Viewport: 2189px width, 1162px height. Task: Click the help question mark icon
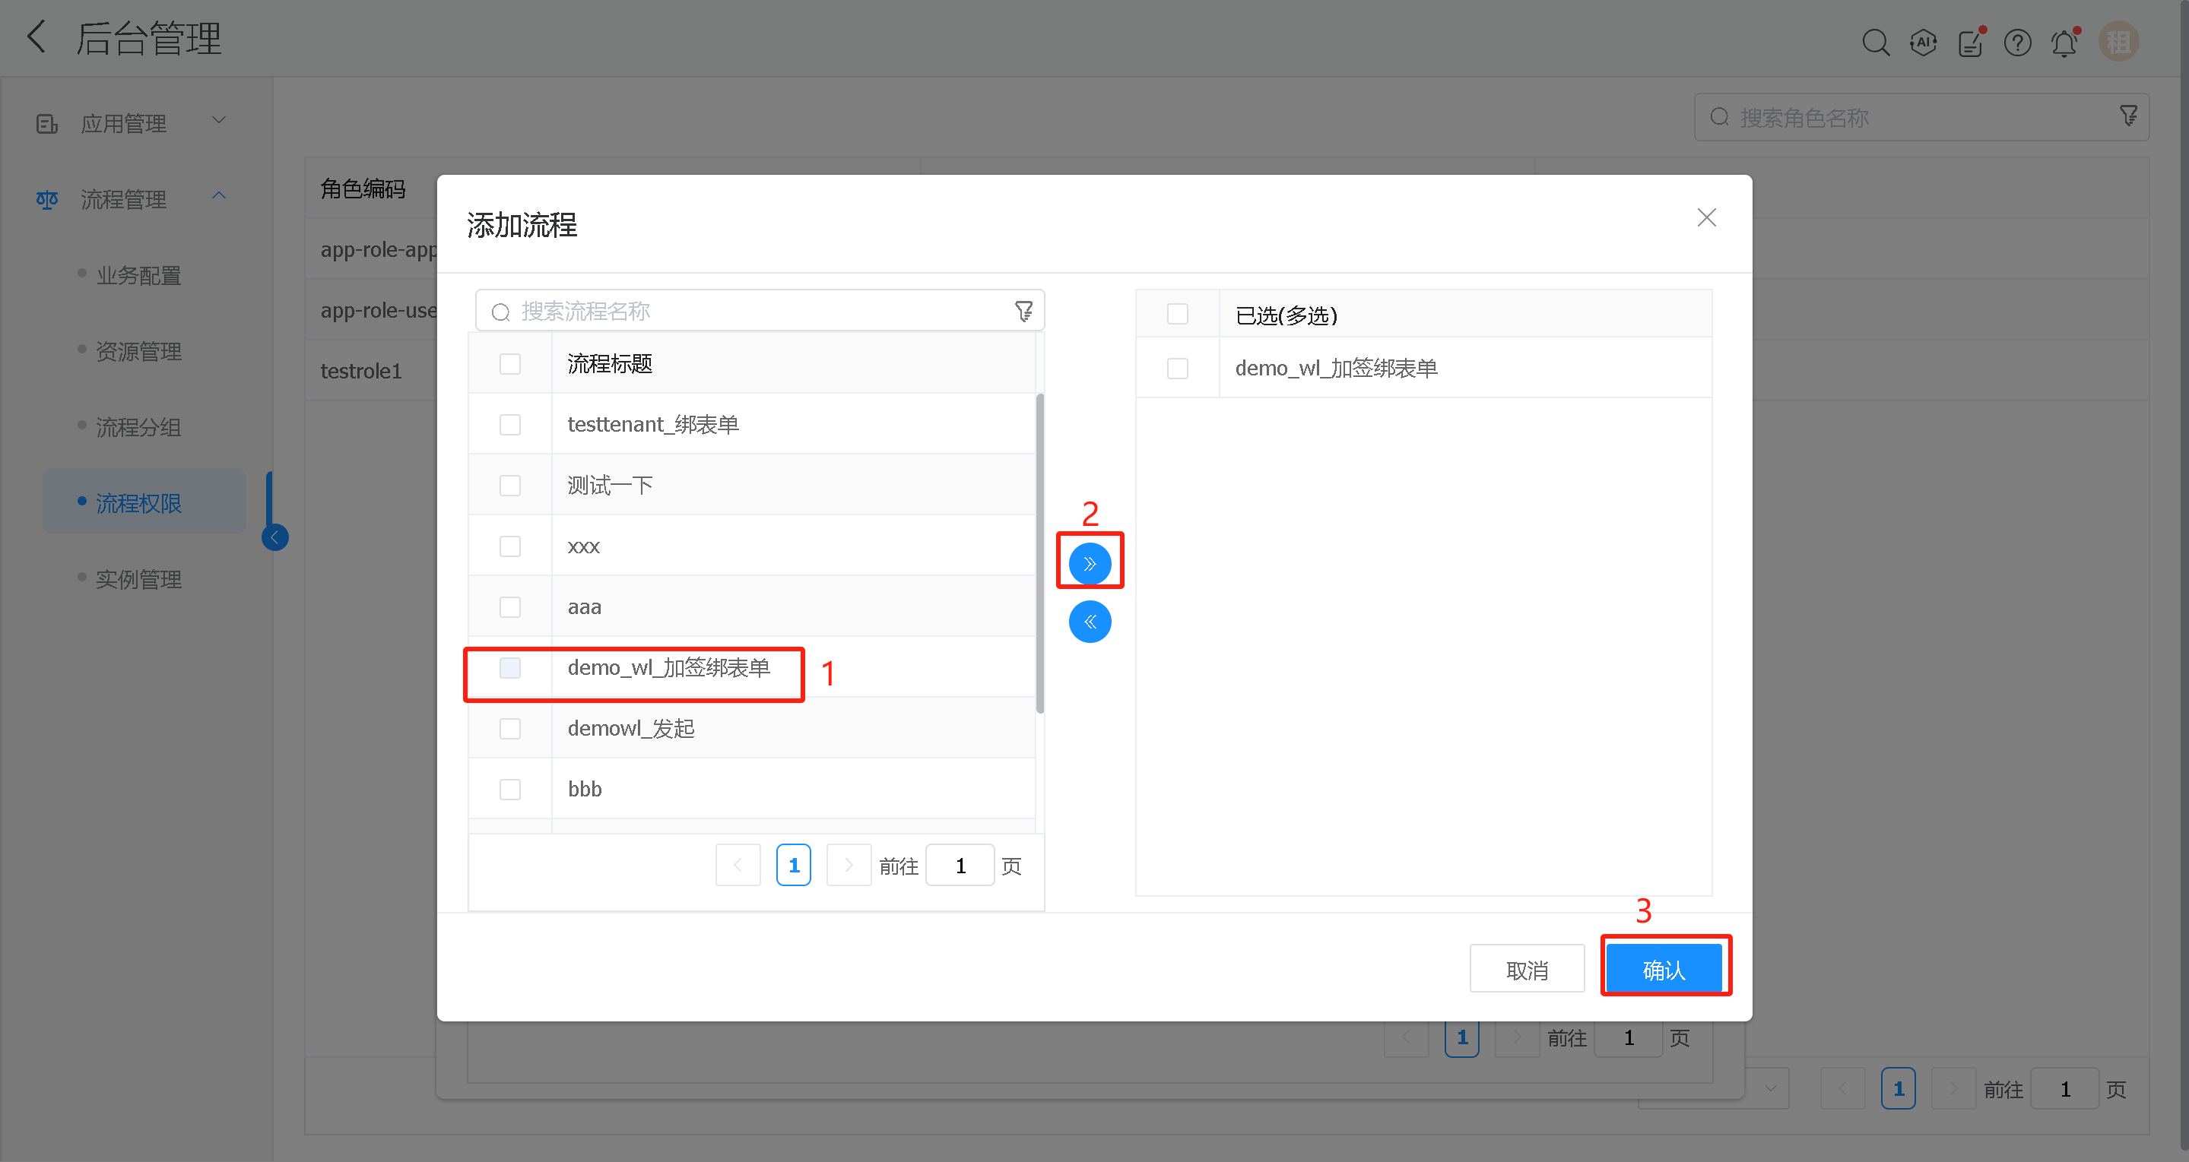[x=2017, y=43]
